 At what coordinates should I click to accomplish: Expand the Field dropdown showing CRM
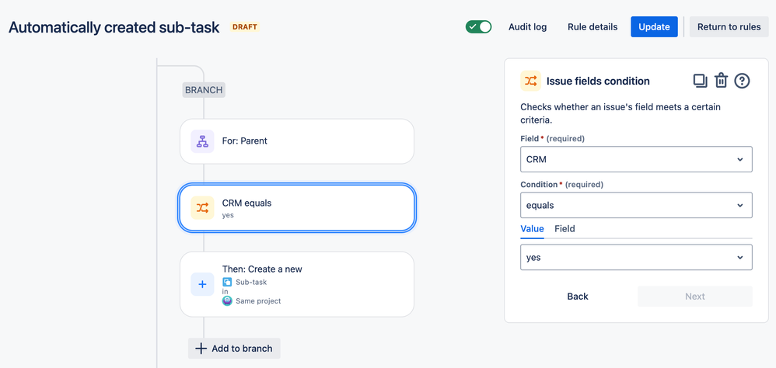point(635,159)
